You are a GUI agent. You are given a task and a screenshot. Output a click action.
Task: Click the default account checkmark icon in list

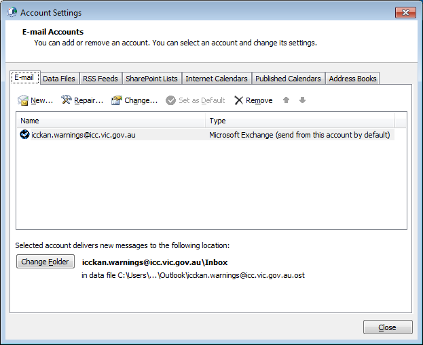pyautogui.click(x=25, y=135)
